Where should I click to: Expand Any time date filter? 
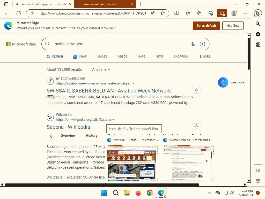point(101,69)
